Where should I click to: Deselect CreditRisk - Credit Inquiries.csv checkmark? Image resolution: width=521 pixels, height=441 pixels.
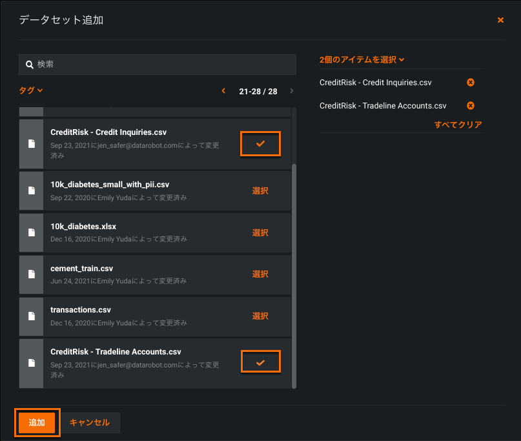[260, 144]
